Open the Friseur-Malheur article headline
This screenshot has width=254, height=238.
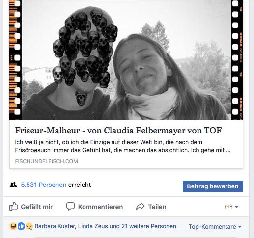(x=118, y=131)
